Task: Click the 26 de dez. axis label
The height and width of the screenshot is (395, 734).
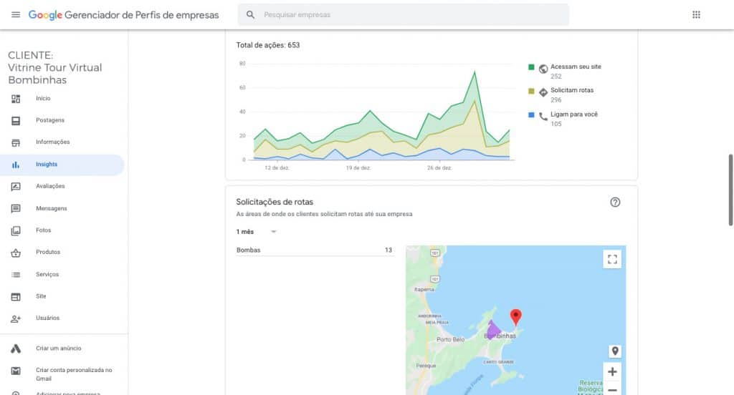Action: click(439, 168)
